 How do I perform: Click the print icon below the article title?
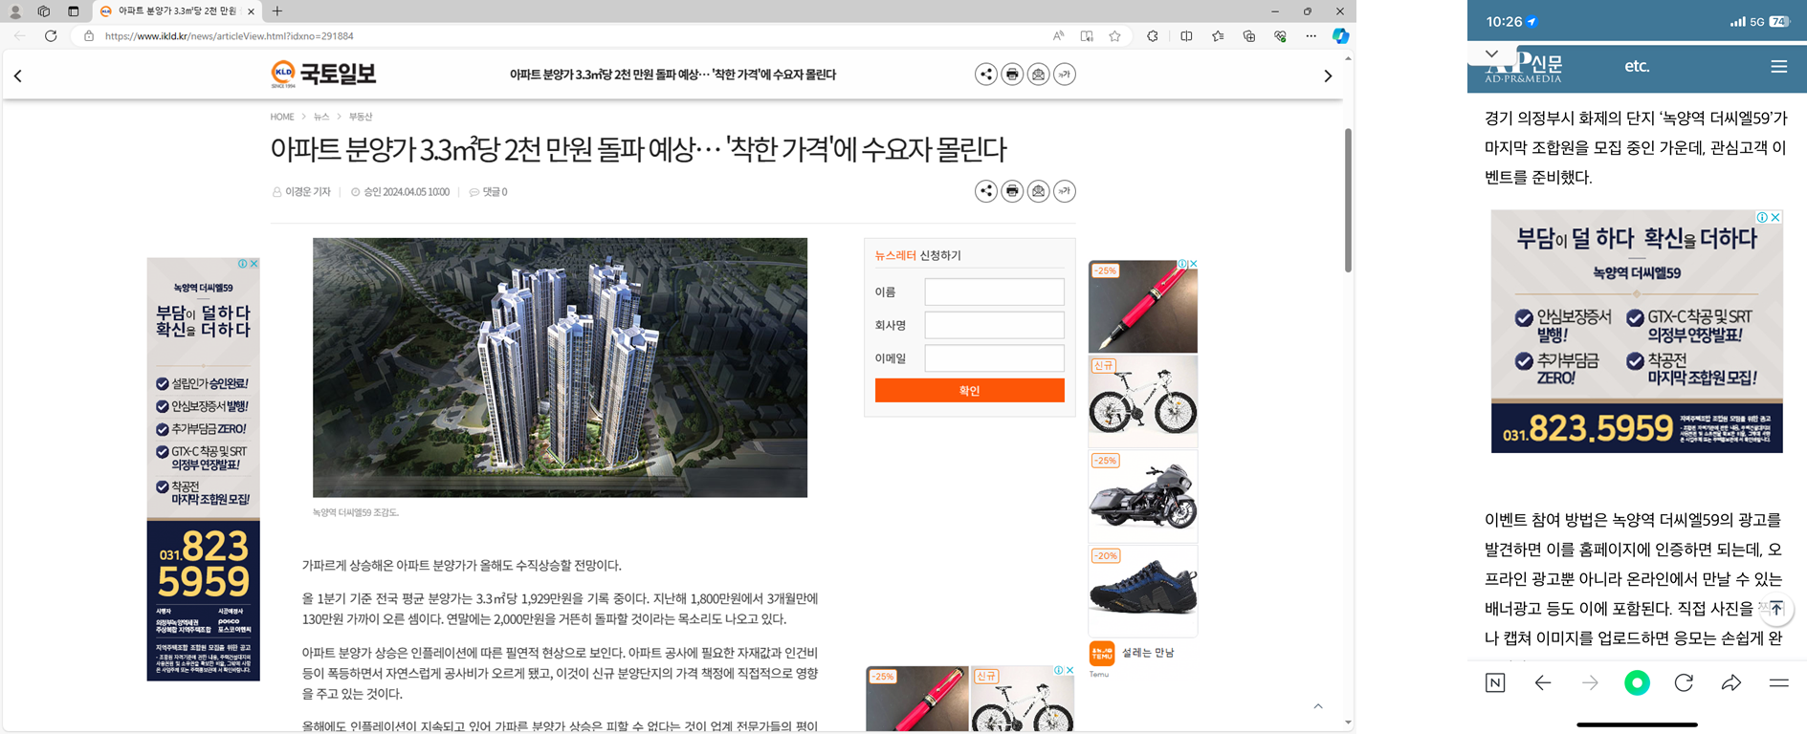pos(1012,191)
